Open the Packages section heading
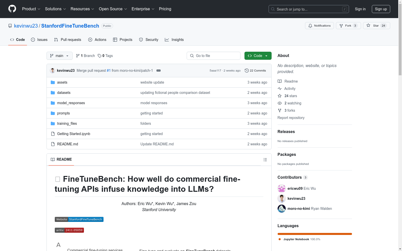 tap(287, 154)
